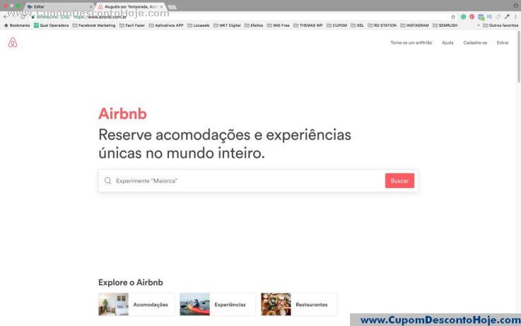Image resolution: width=521 pixels, height=326 pixels.
Task: Open SSL bookmark folder
Action: pos(358,25)
